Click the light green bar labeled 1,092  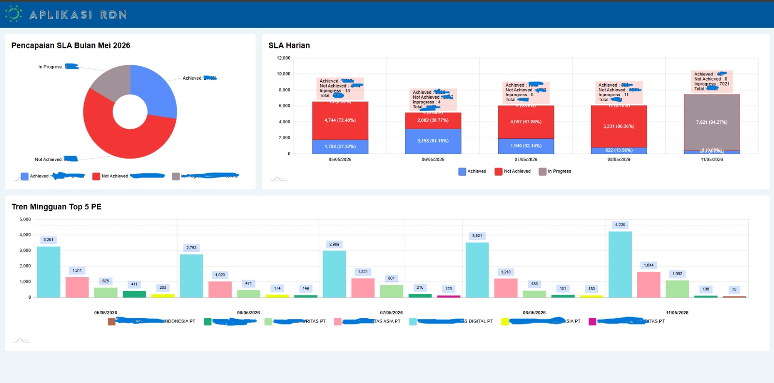click(x=677, y=289)
